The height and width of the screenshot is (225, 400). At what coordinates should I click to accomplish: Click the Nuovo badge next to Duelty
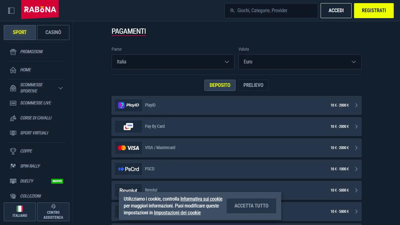[57, 181]
